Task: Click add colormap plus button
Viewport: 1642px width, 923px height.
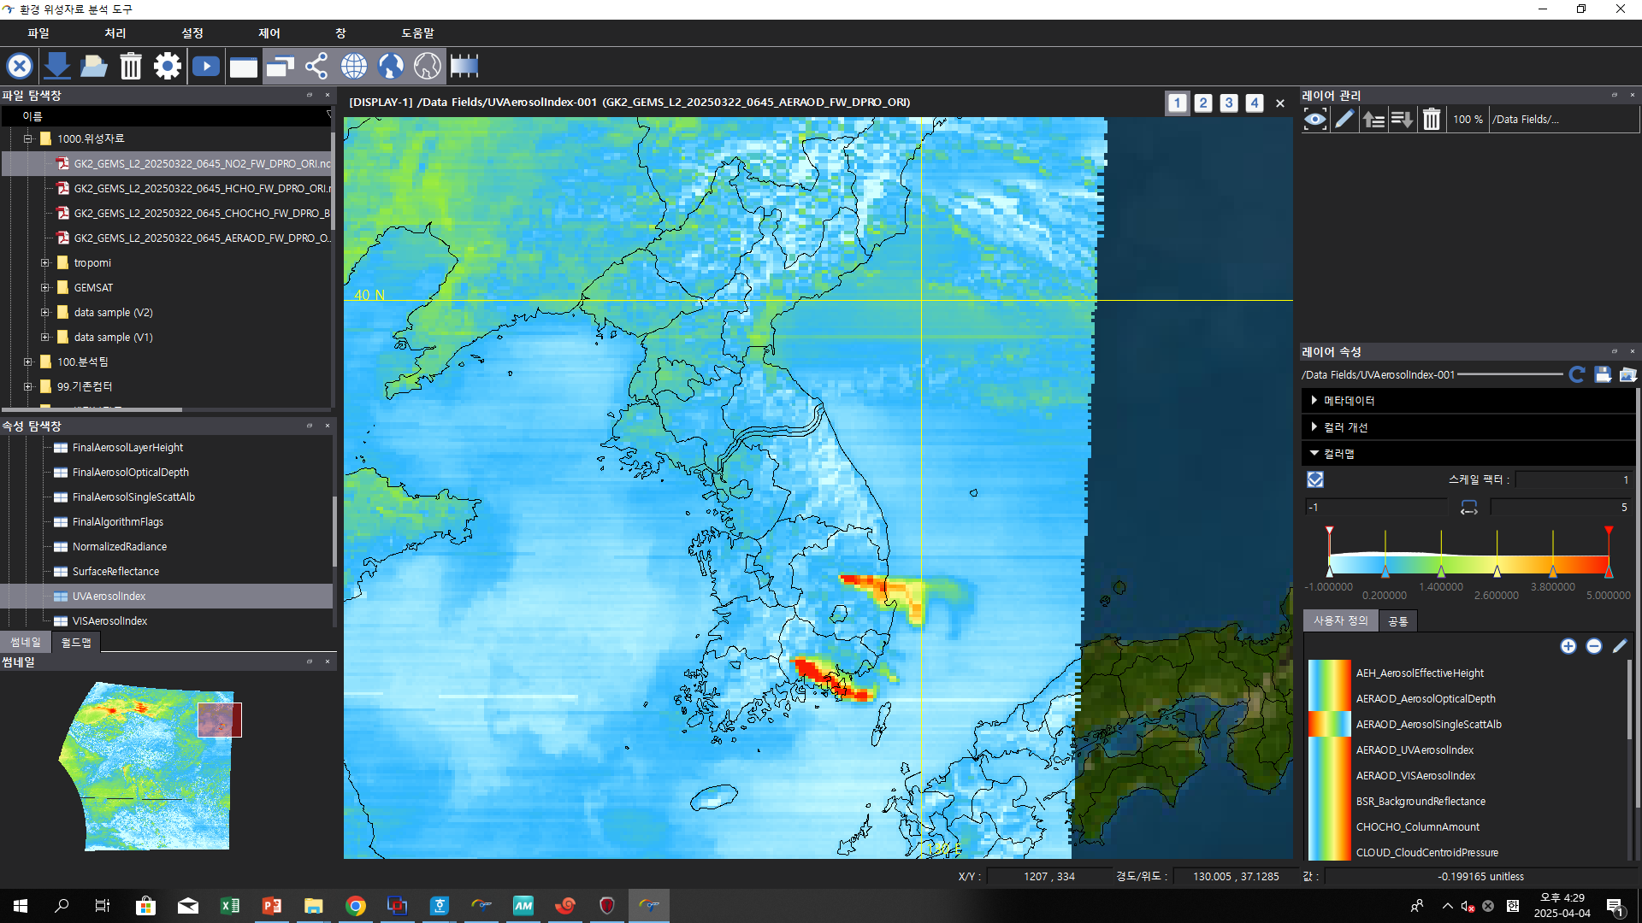Action: (x=1568, y=646)
